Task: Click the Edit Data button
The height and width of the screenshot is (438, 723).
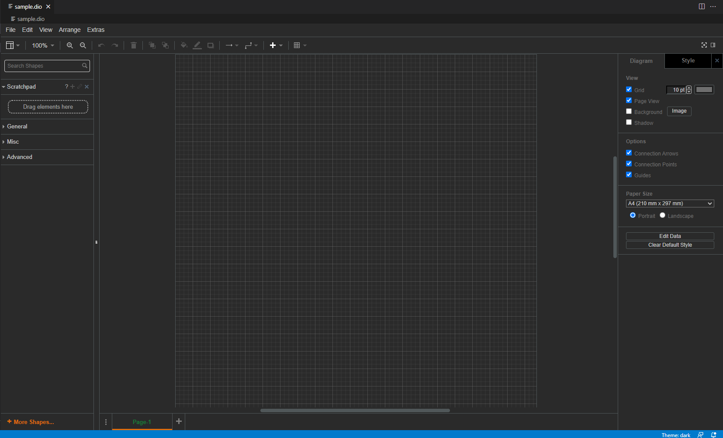Action: (x=670, y=236)
